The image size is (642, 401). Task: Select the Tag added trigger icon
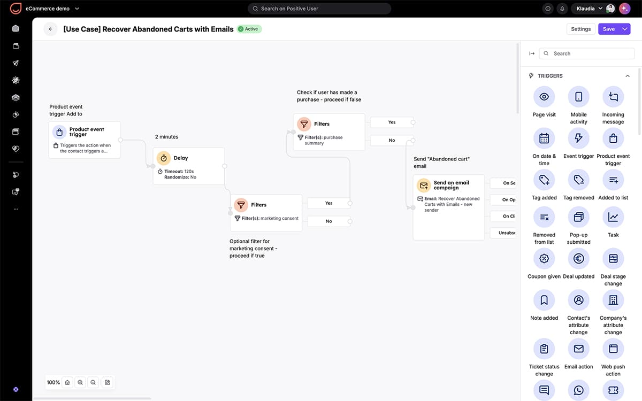point(544,180)
